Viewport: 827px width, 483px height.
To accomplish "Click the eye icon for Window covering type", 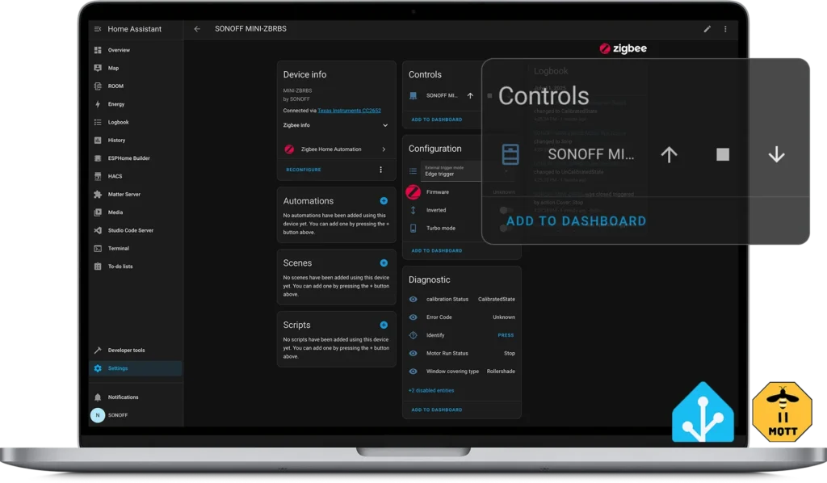I will (x=413, y=372).
